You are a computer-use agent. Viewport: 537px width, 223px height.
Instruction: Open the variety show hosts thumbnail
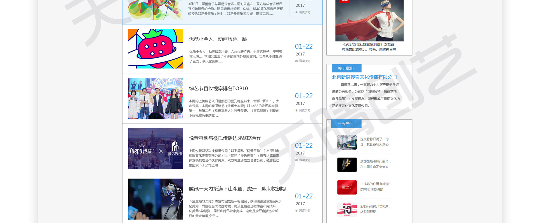coord(156,99)
